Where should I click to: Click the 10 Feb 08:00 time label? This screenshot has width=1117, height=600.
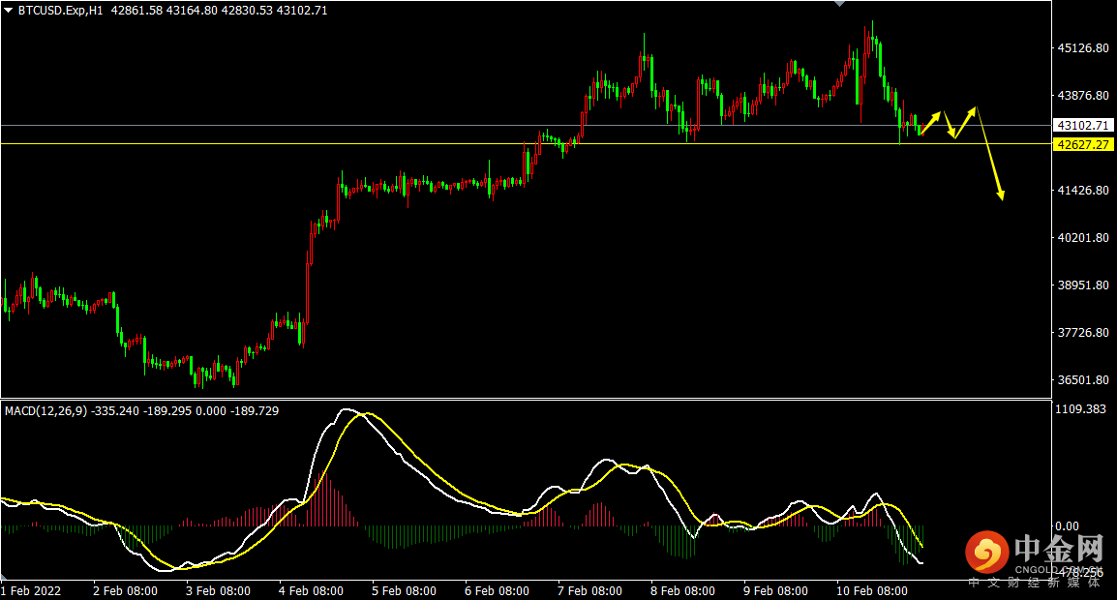pyautogui.click(x=872, y=591)
